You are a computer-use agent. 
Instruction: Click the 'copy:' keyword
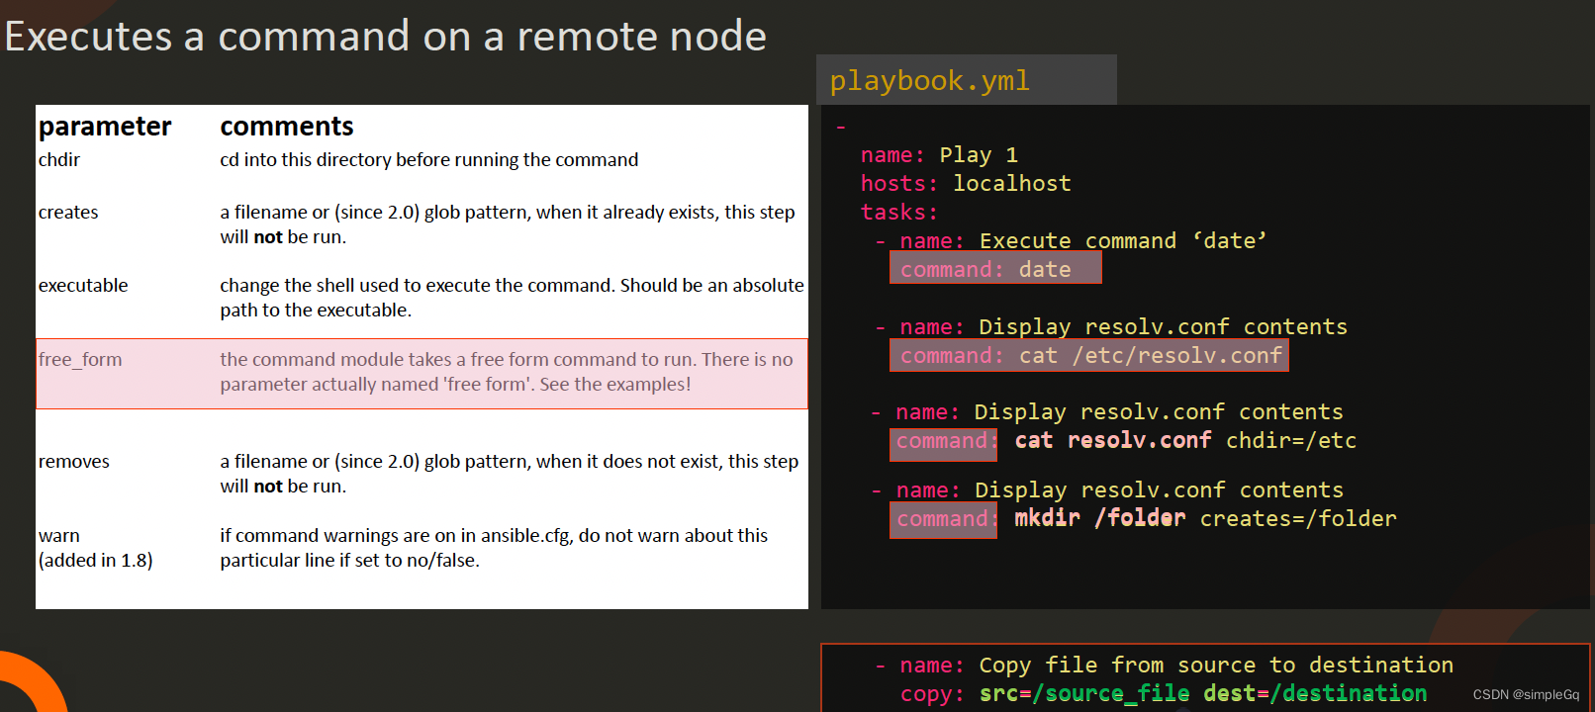[x=932, y=695]
